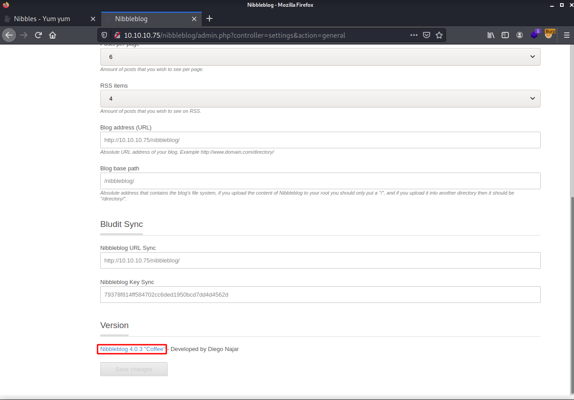Bookmark this page with the star
The image size is (574, 400).
(x=439, y=35)
